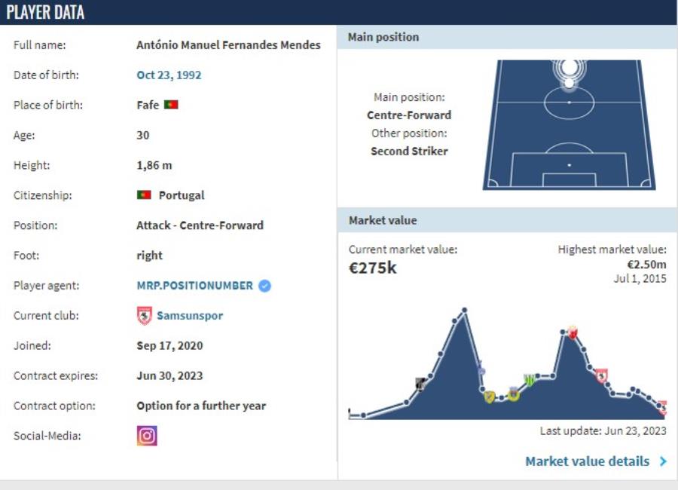Click the chevron after Market value details
This screenshot has height=490, width=678.
pyautogui.click(x=663, y=461)
